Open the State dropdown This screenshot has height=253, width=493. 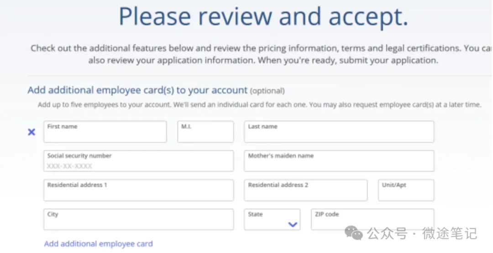[272, 219]
